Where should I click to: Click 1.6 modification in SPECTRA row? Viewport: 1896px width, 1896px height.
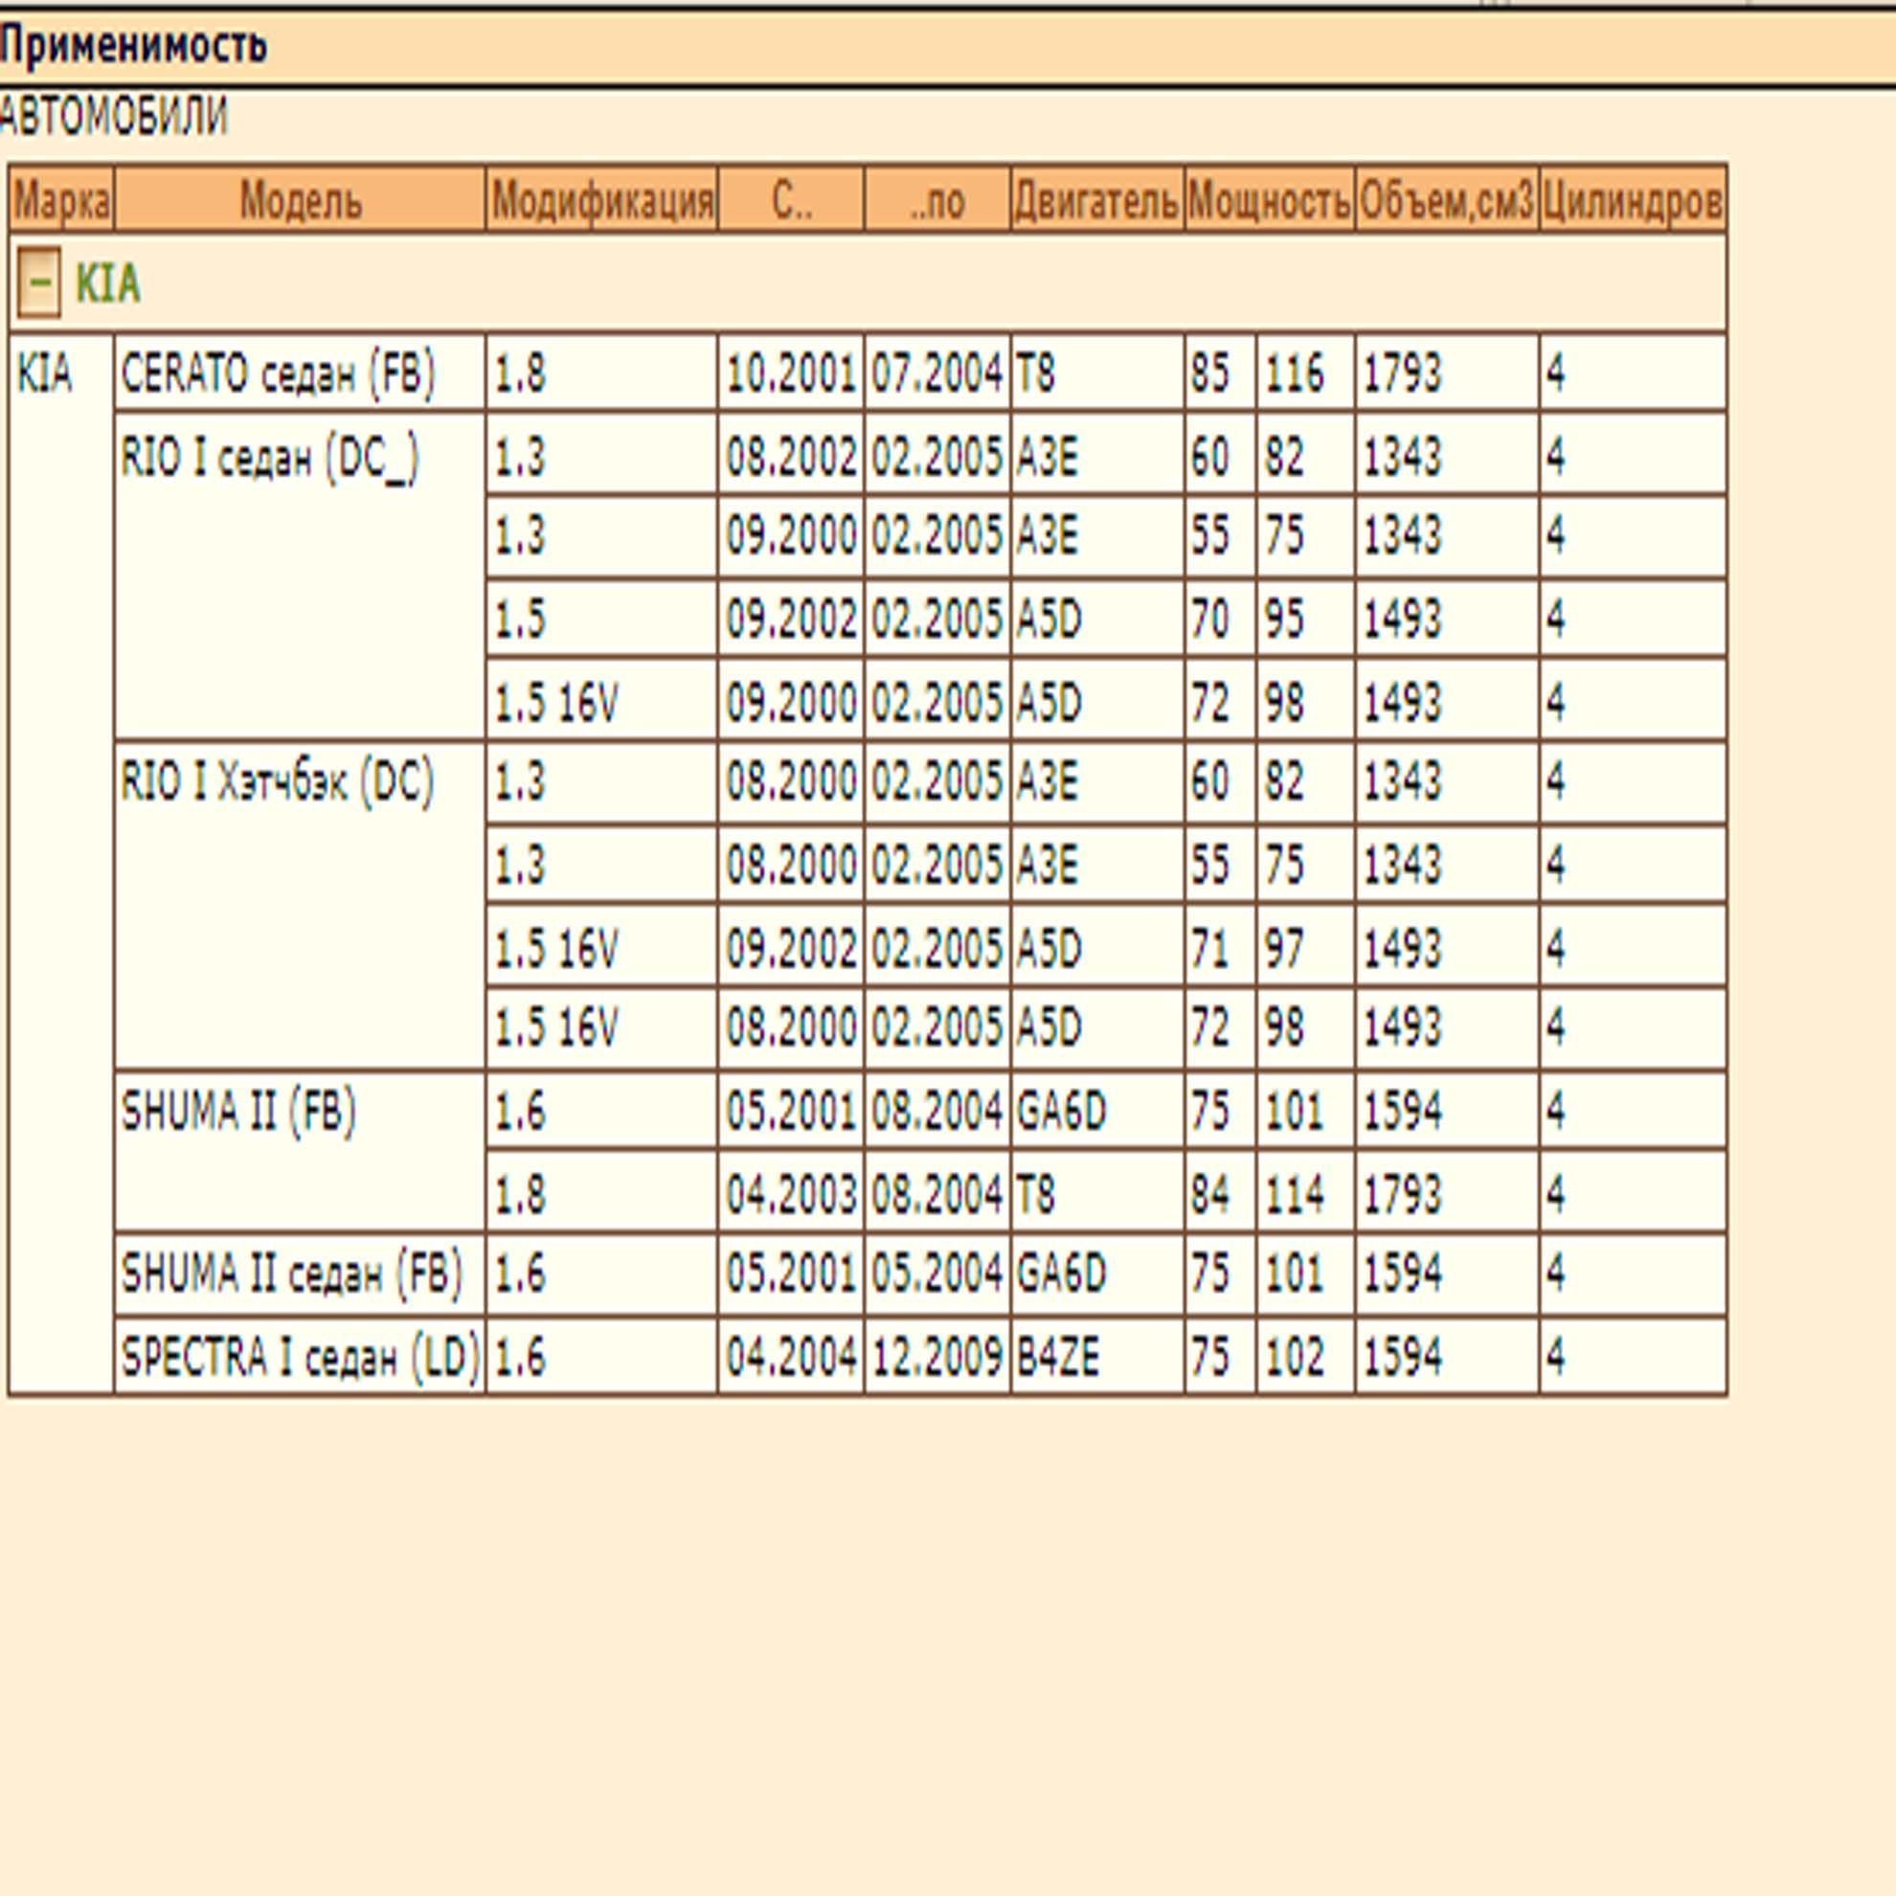(601, 1356)
